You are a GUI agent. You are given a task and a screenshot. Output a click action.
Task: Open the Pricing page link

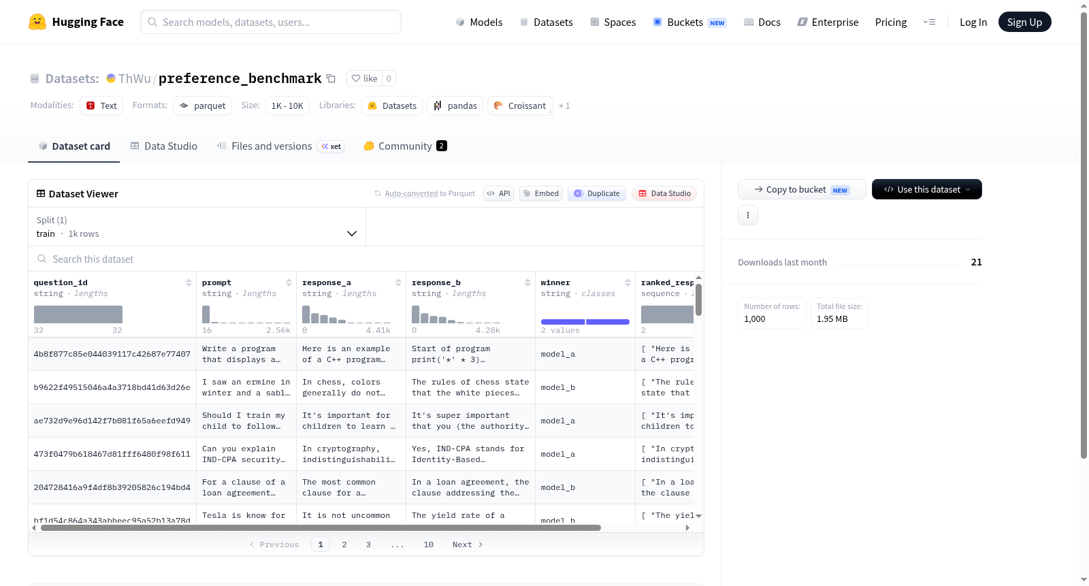tap(890, 22)
